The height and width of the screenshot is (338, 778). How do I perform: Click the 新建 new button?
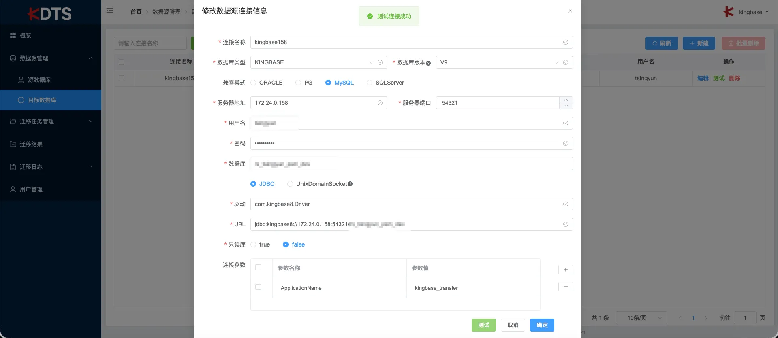pos(699,43)
